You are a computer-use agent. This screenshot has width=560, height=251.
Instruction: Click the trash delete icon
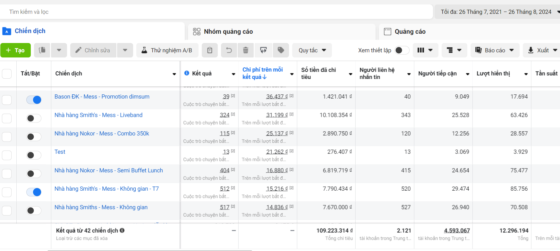[246, 50]
